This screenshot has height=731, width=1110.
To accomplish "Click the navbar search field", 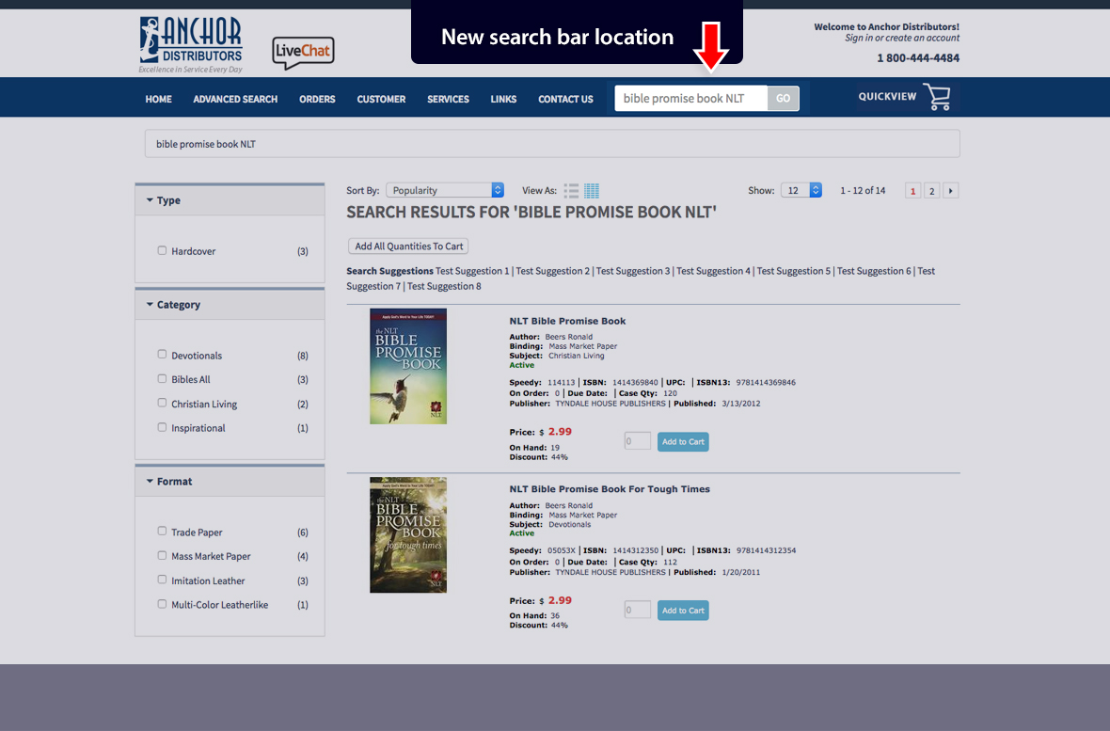I will [690, 99].
